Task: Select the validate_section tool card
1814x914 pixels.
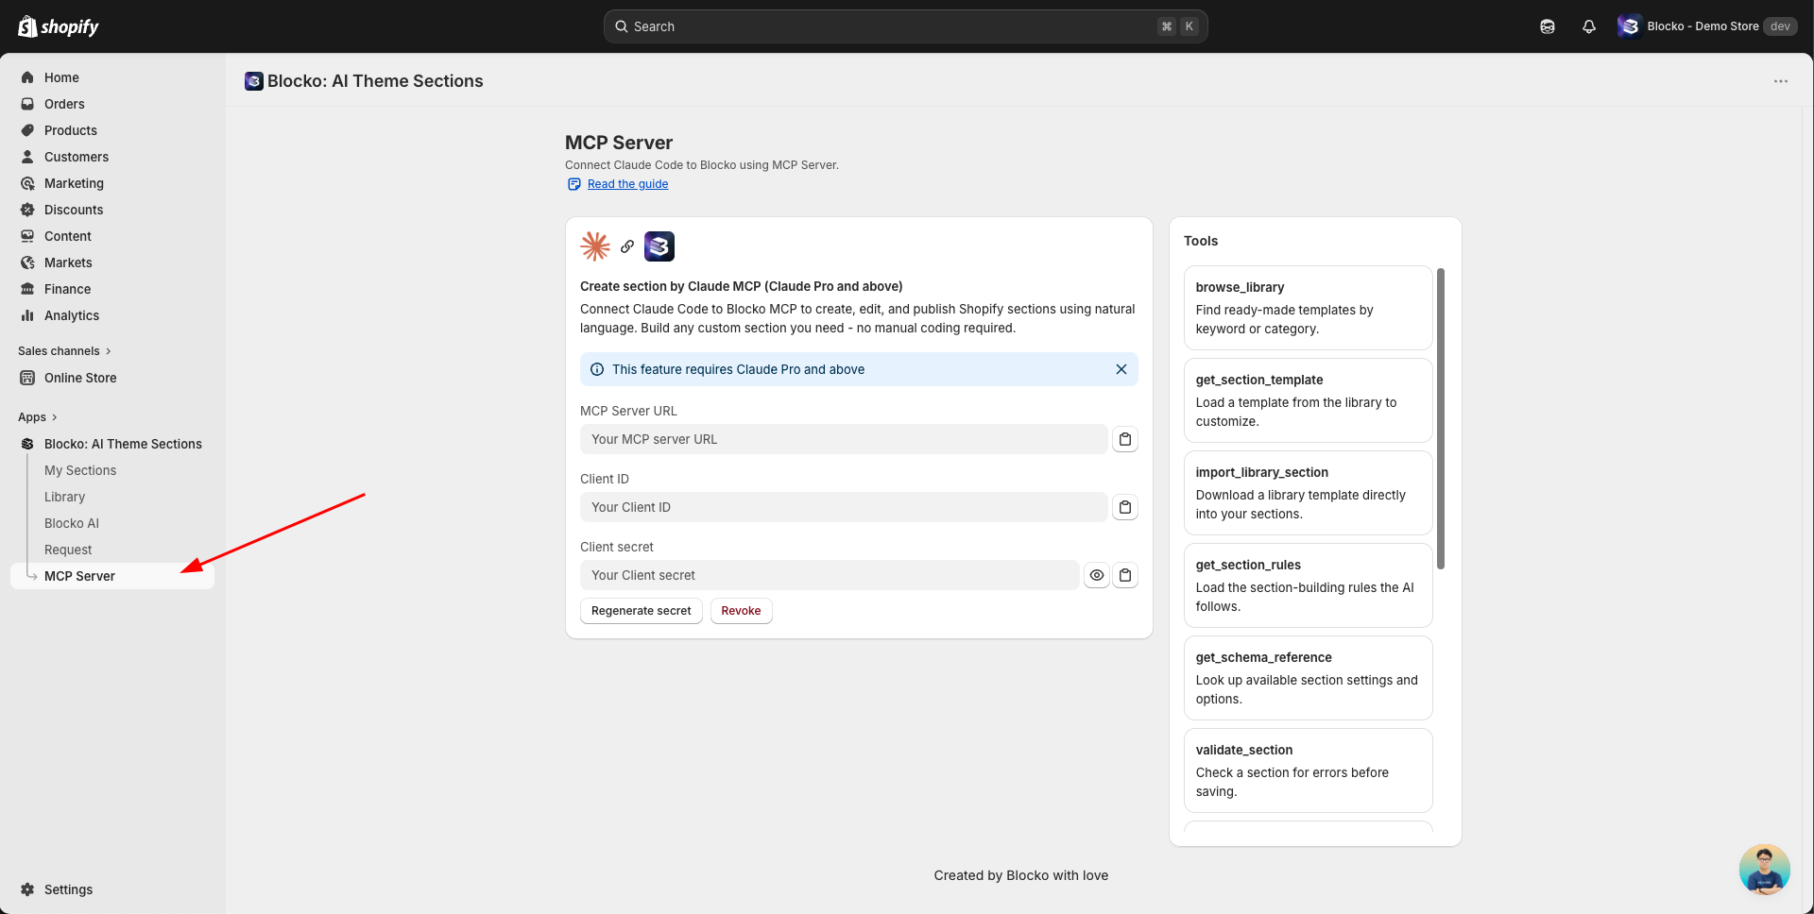Action: pos(1308,770)
